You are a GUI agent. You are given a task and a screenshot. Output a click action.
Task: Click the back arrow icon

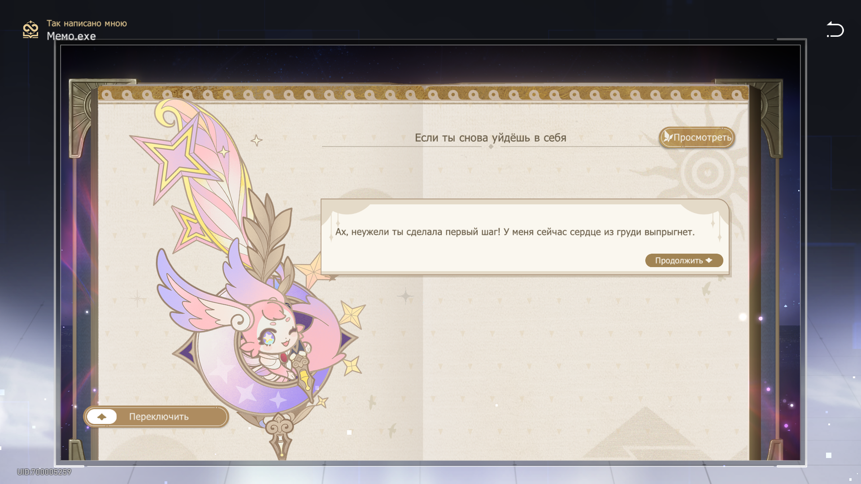pos(835,30)
